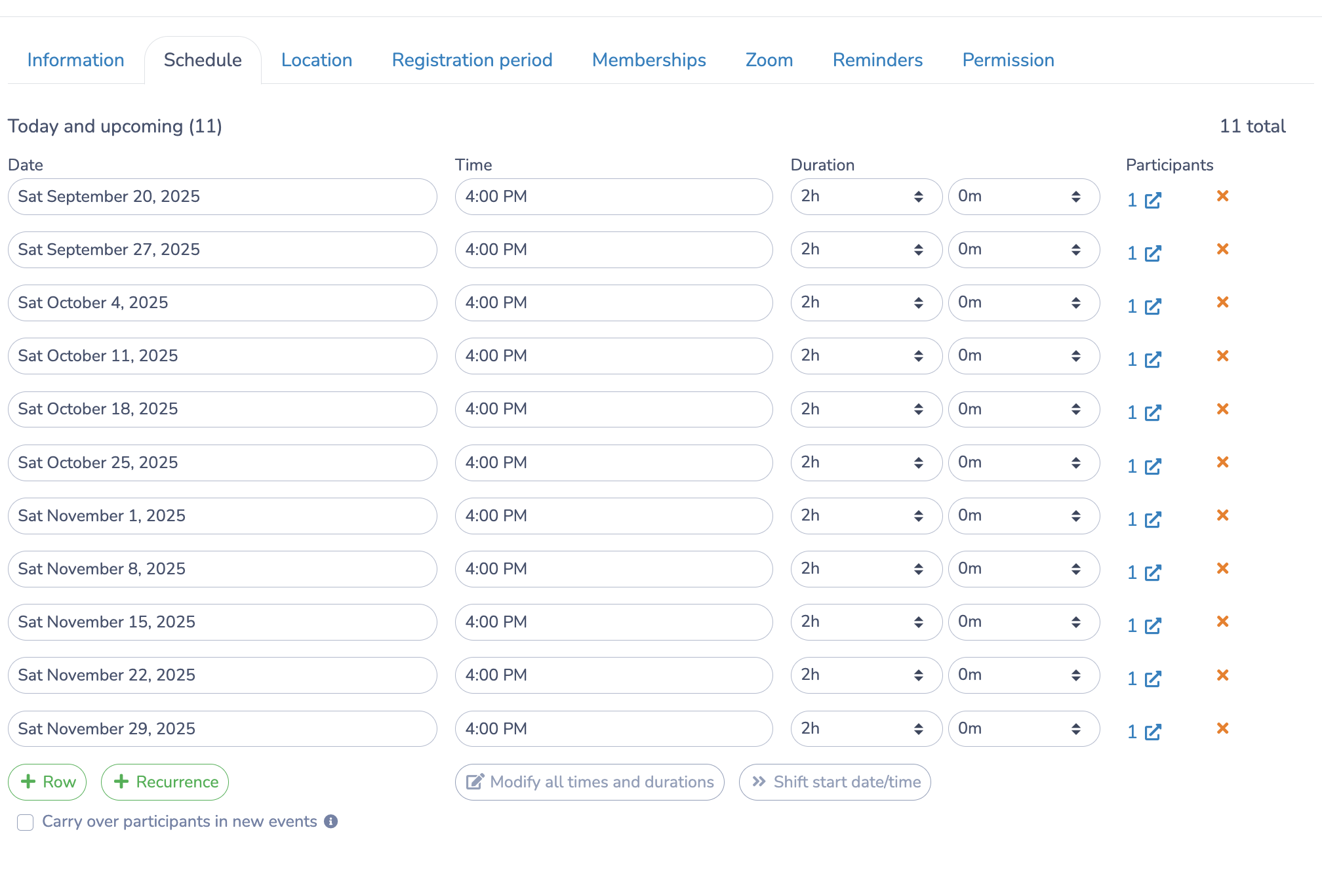The height and width of the screenshot is (872, 1322).
Task: Add a new Row to schedule
Action: pos(47,782)
